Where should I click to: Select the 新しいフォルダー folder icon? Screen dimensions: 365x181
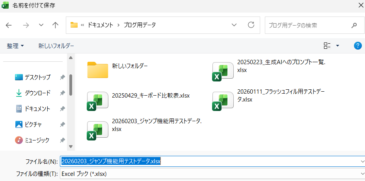click(97, 70)
